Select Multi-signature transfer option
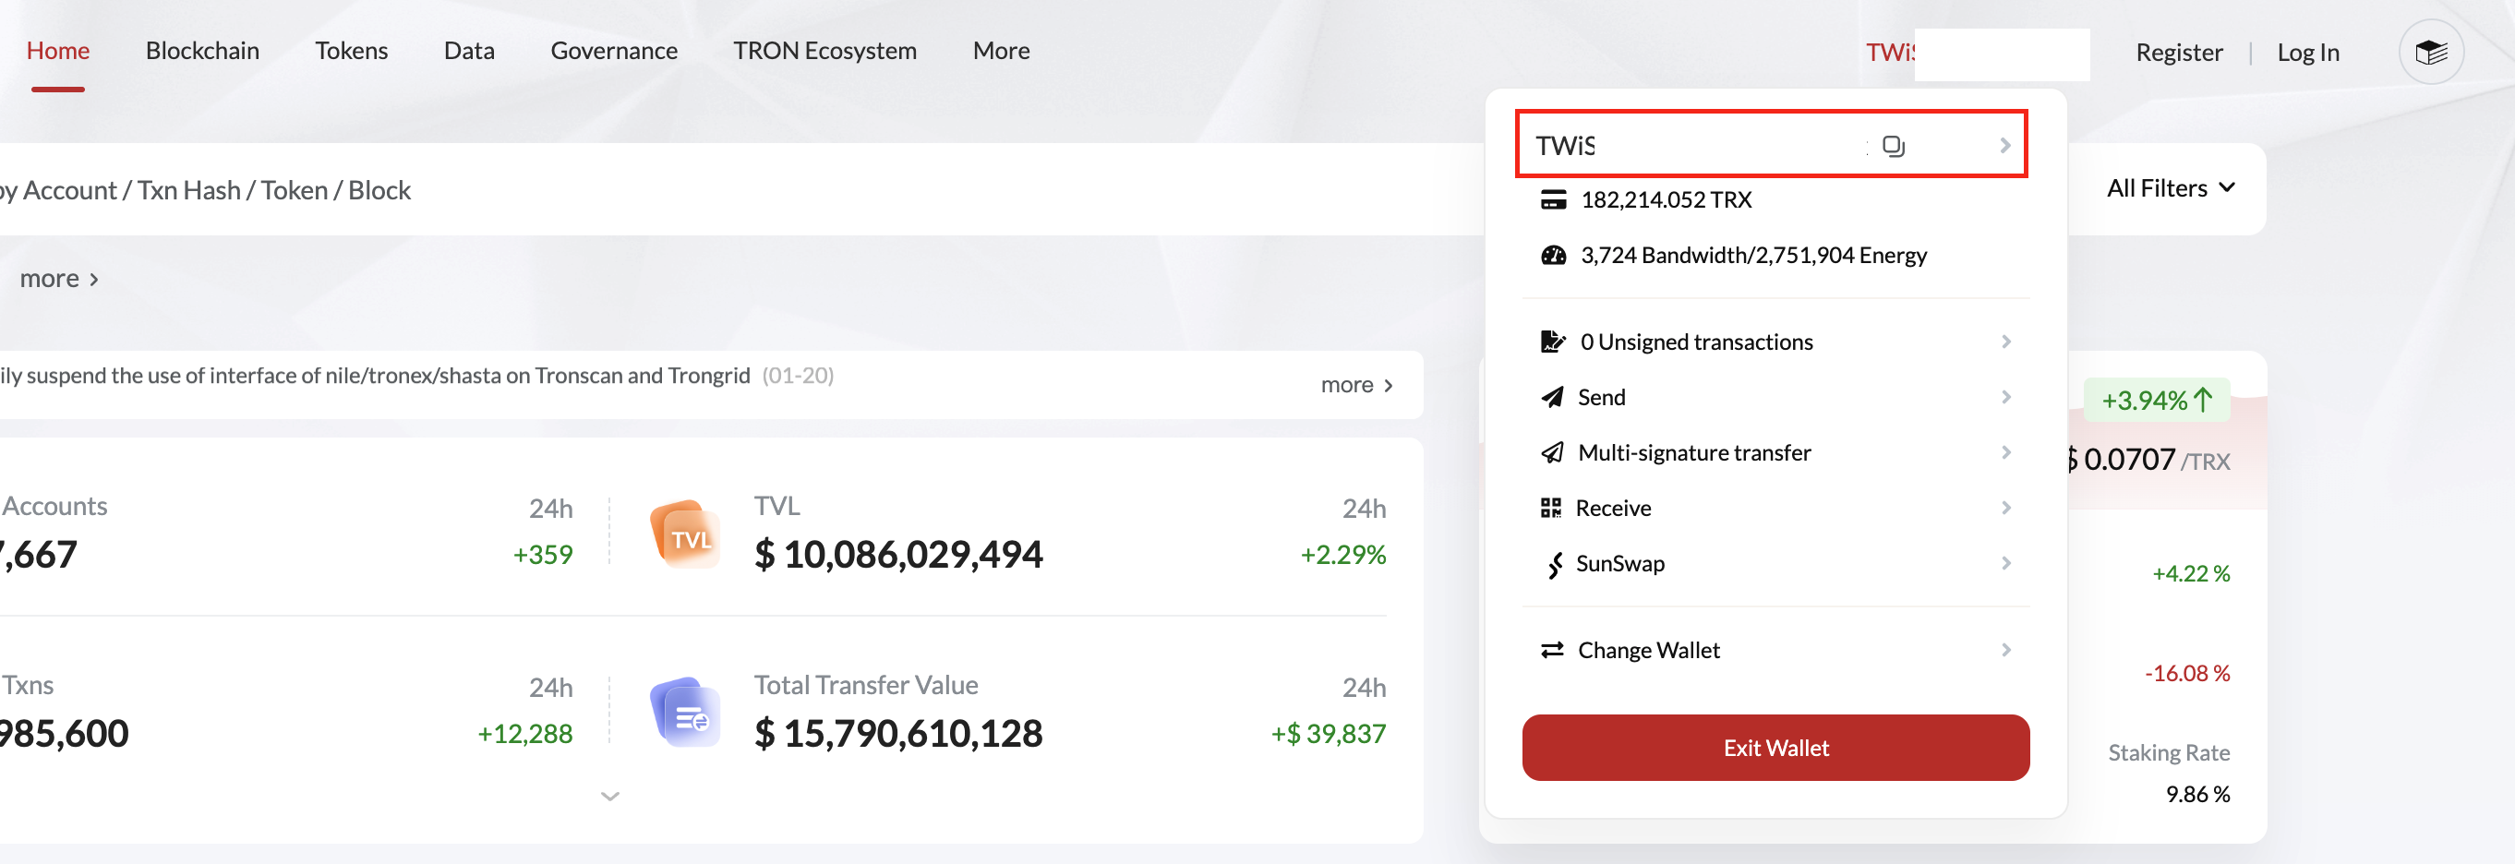2515x864 pixels. 1776,453
